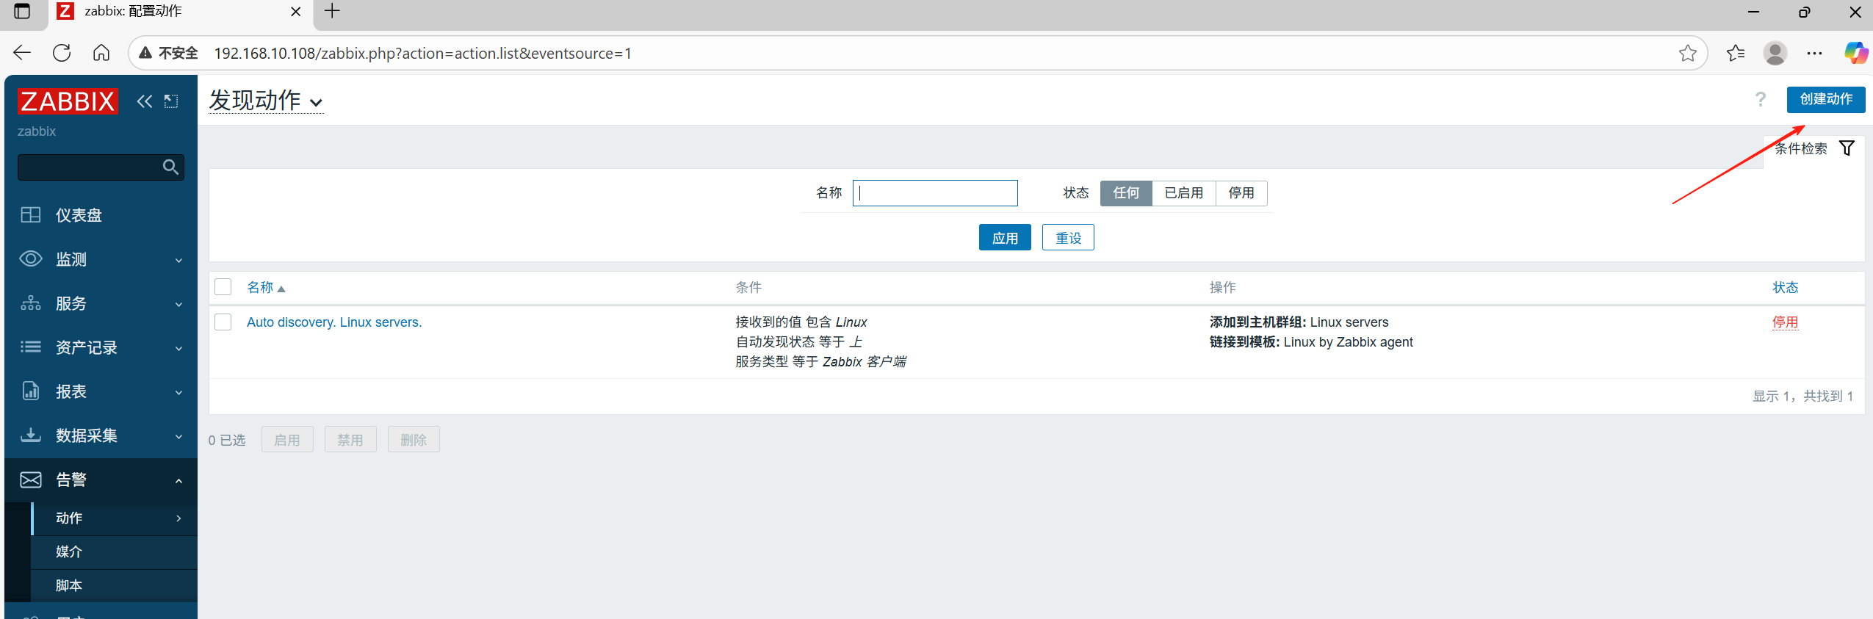Toggle the 条件检索 filter tab
Image resolution: width=1873 pixels, height=619 pixels.
[x=1814, y=148]
